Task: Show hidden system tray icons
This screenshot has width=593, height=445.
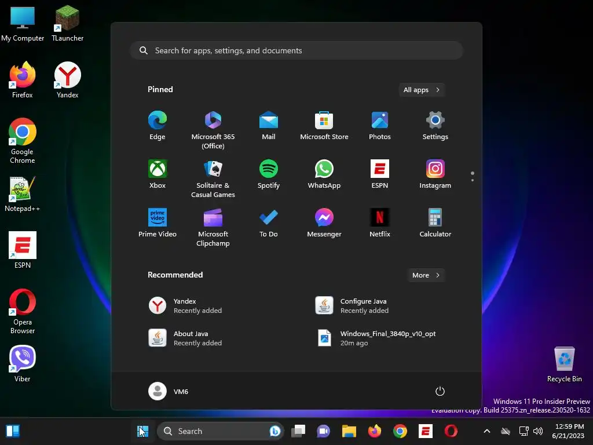Action: (487, 431)
